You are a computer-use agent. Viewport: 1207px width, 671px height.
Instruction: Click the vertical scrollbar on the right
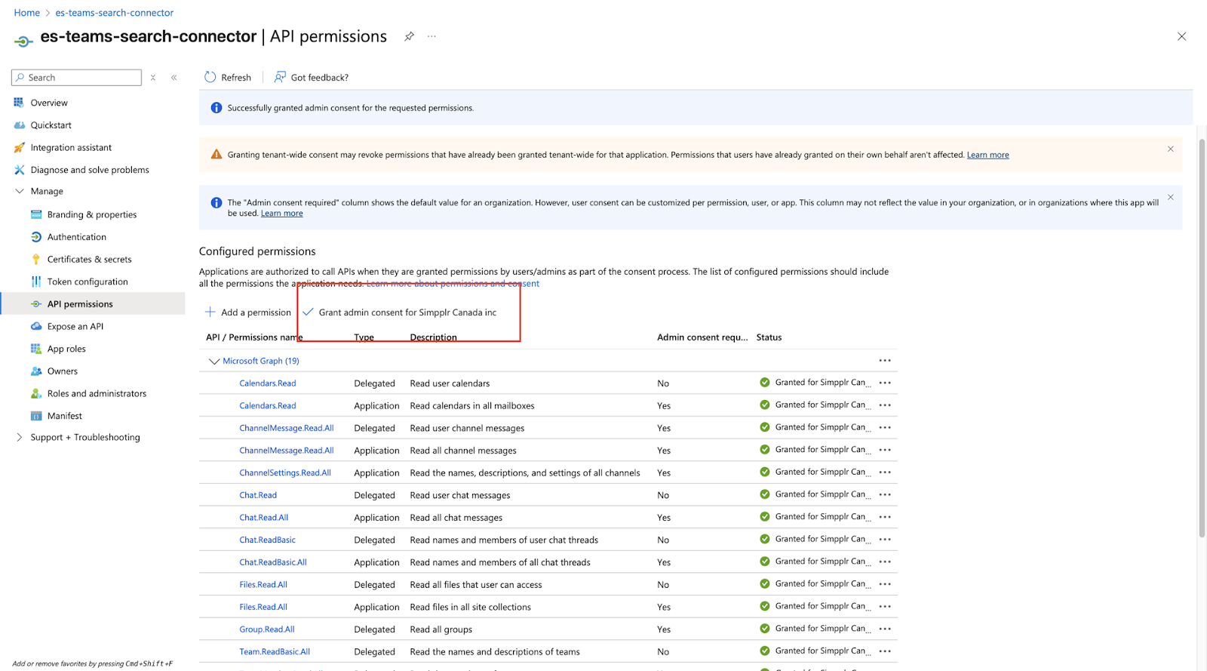[x=1202, y=340]
